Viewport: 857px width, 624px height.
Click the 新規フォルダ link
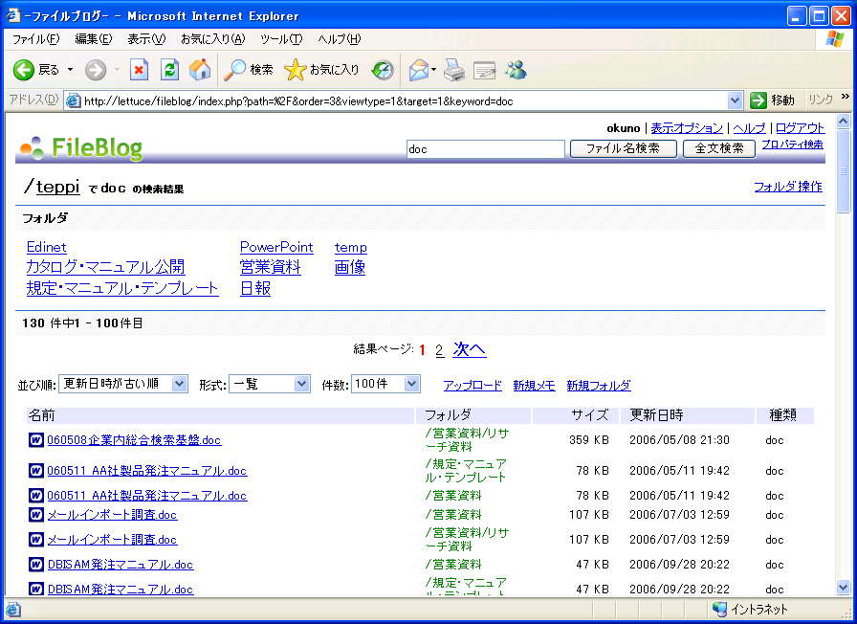(x=599, y=386)
